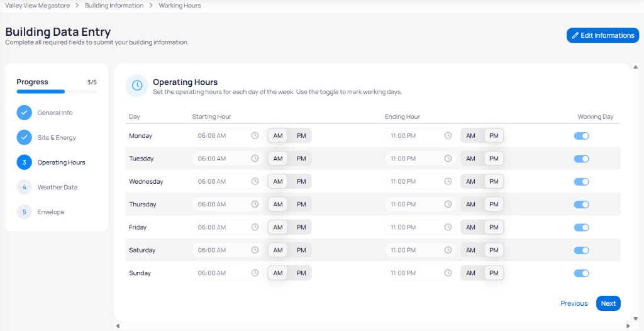644x331 pixels.
Task: Disable Sunday working day switch
Action: [x=582, y=273]
